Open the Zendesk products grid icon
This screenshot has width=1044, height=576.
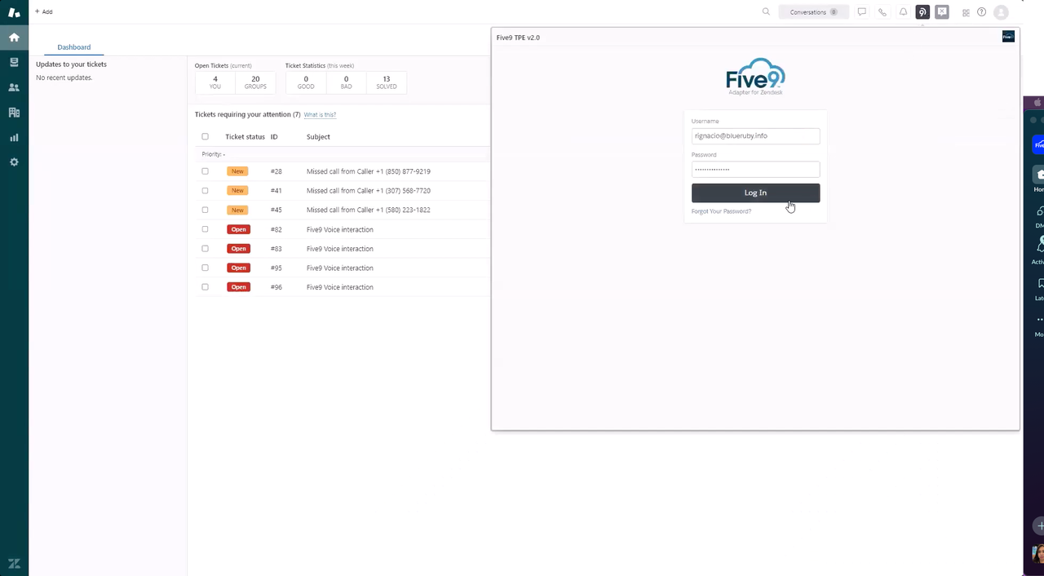966,12
